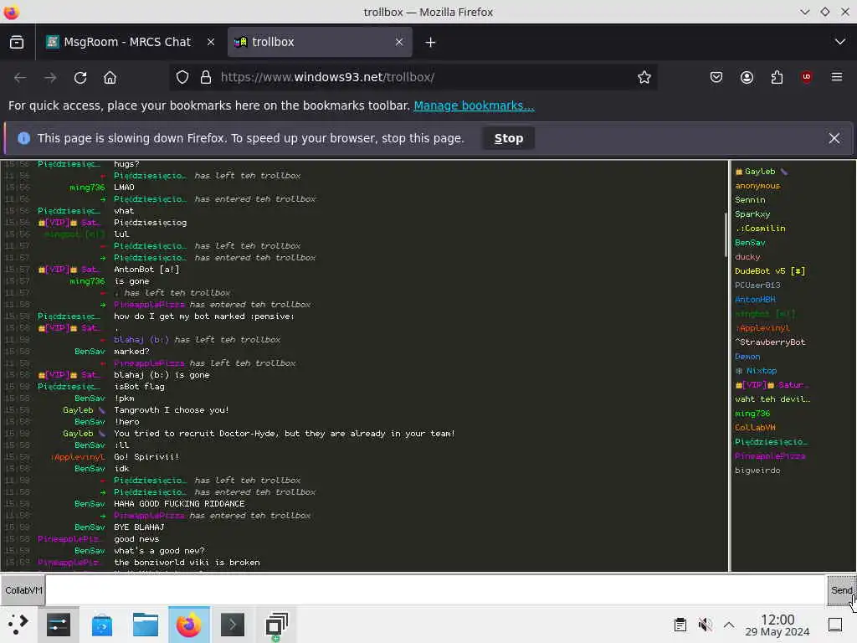Open the Firefox home page icon

(110, 78)
